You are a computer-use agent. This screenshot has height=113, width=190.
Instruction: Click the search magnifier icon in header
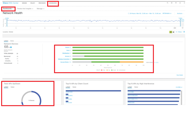point(168,3)
